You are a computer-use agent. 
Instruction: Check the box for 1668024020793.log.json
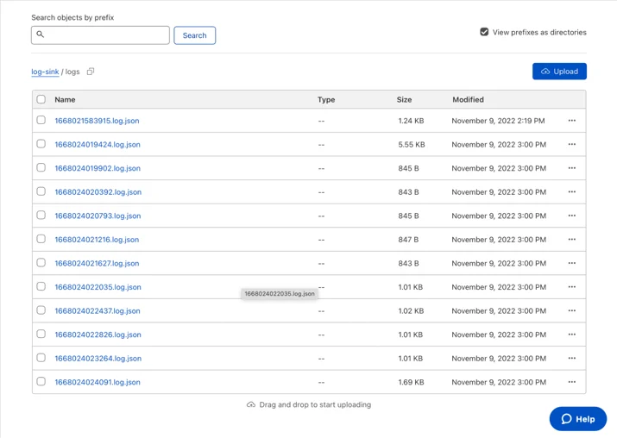[41, 215]
